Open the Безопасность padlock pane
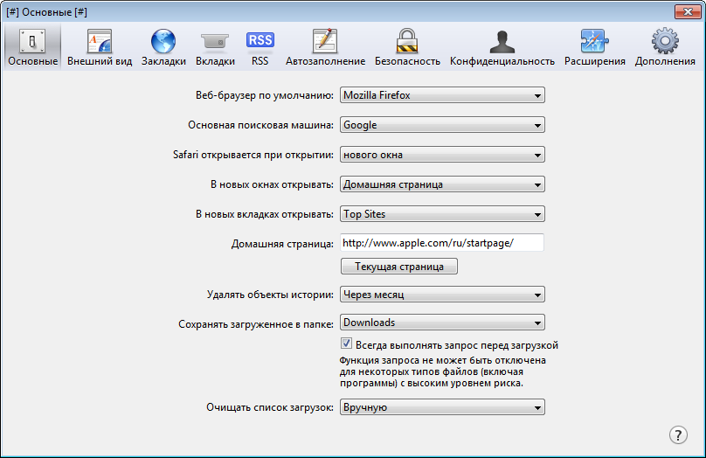 point(407,47)
